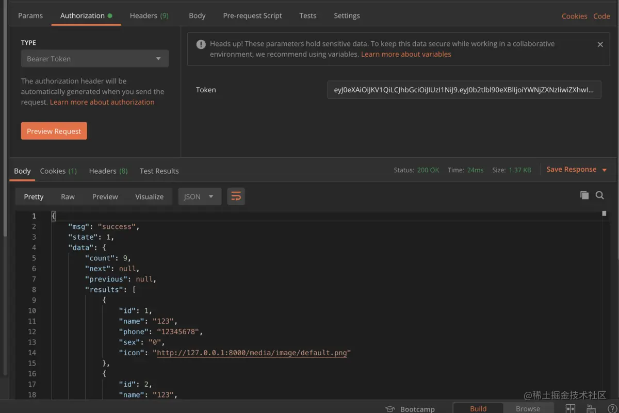Click the copy response icon
The width and height of the screenshot is (619, 413).
(x=584, y=195)
